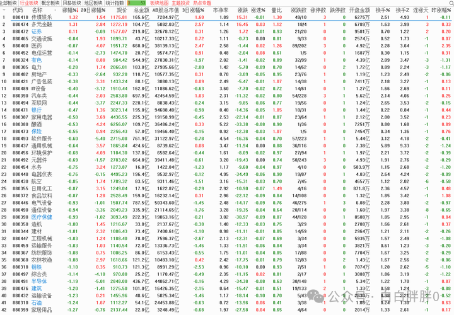Viewport: 454px width, 315px height.
Task: Select the 交通设施 row name
Action: (42, 39)
